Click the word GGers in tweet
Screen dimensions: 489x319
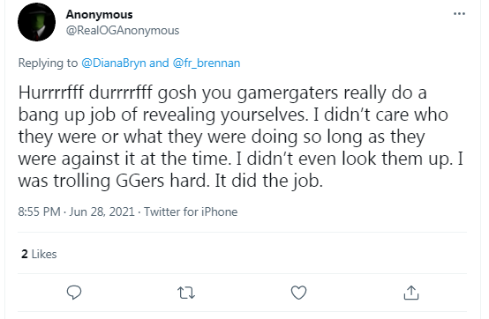coord(139,181)
